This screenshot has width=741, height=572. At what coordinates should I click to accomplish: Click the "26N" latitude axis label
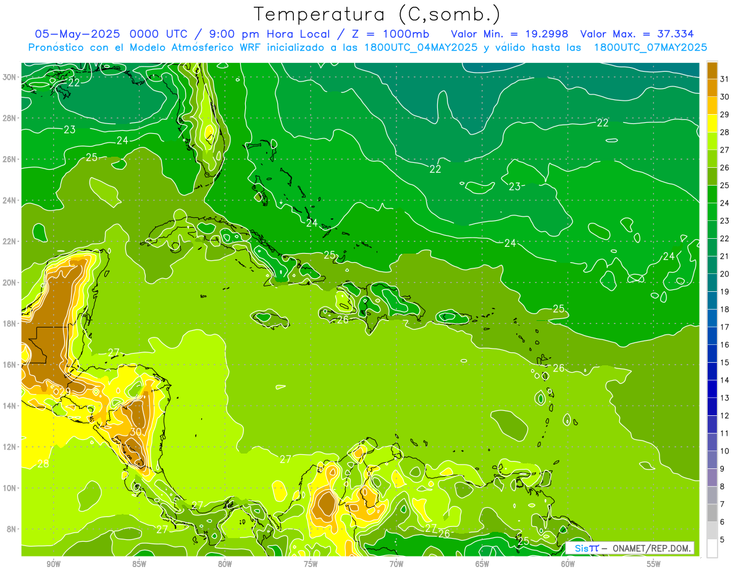coord(10,159)
